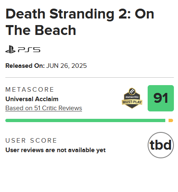Click the Metacritic Must-Play badge
The width and height of the screenshot is (178, 192).
[132, 98]
